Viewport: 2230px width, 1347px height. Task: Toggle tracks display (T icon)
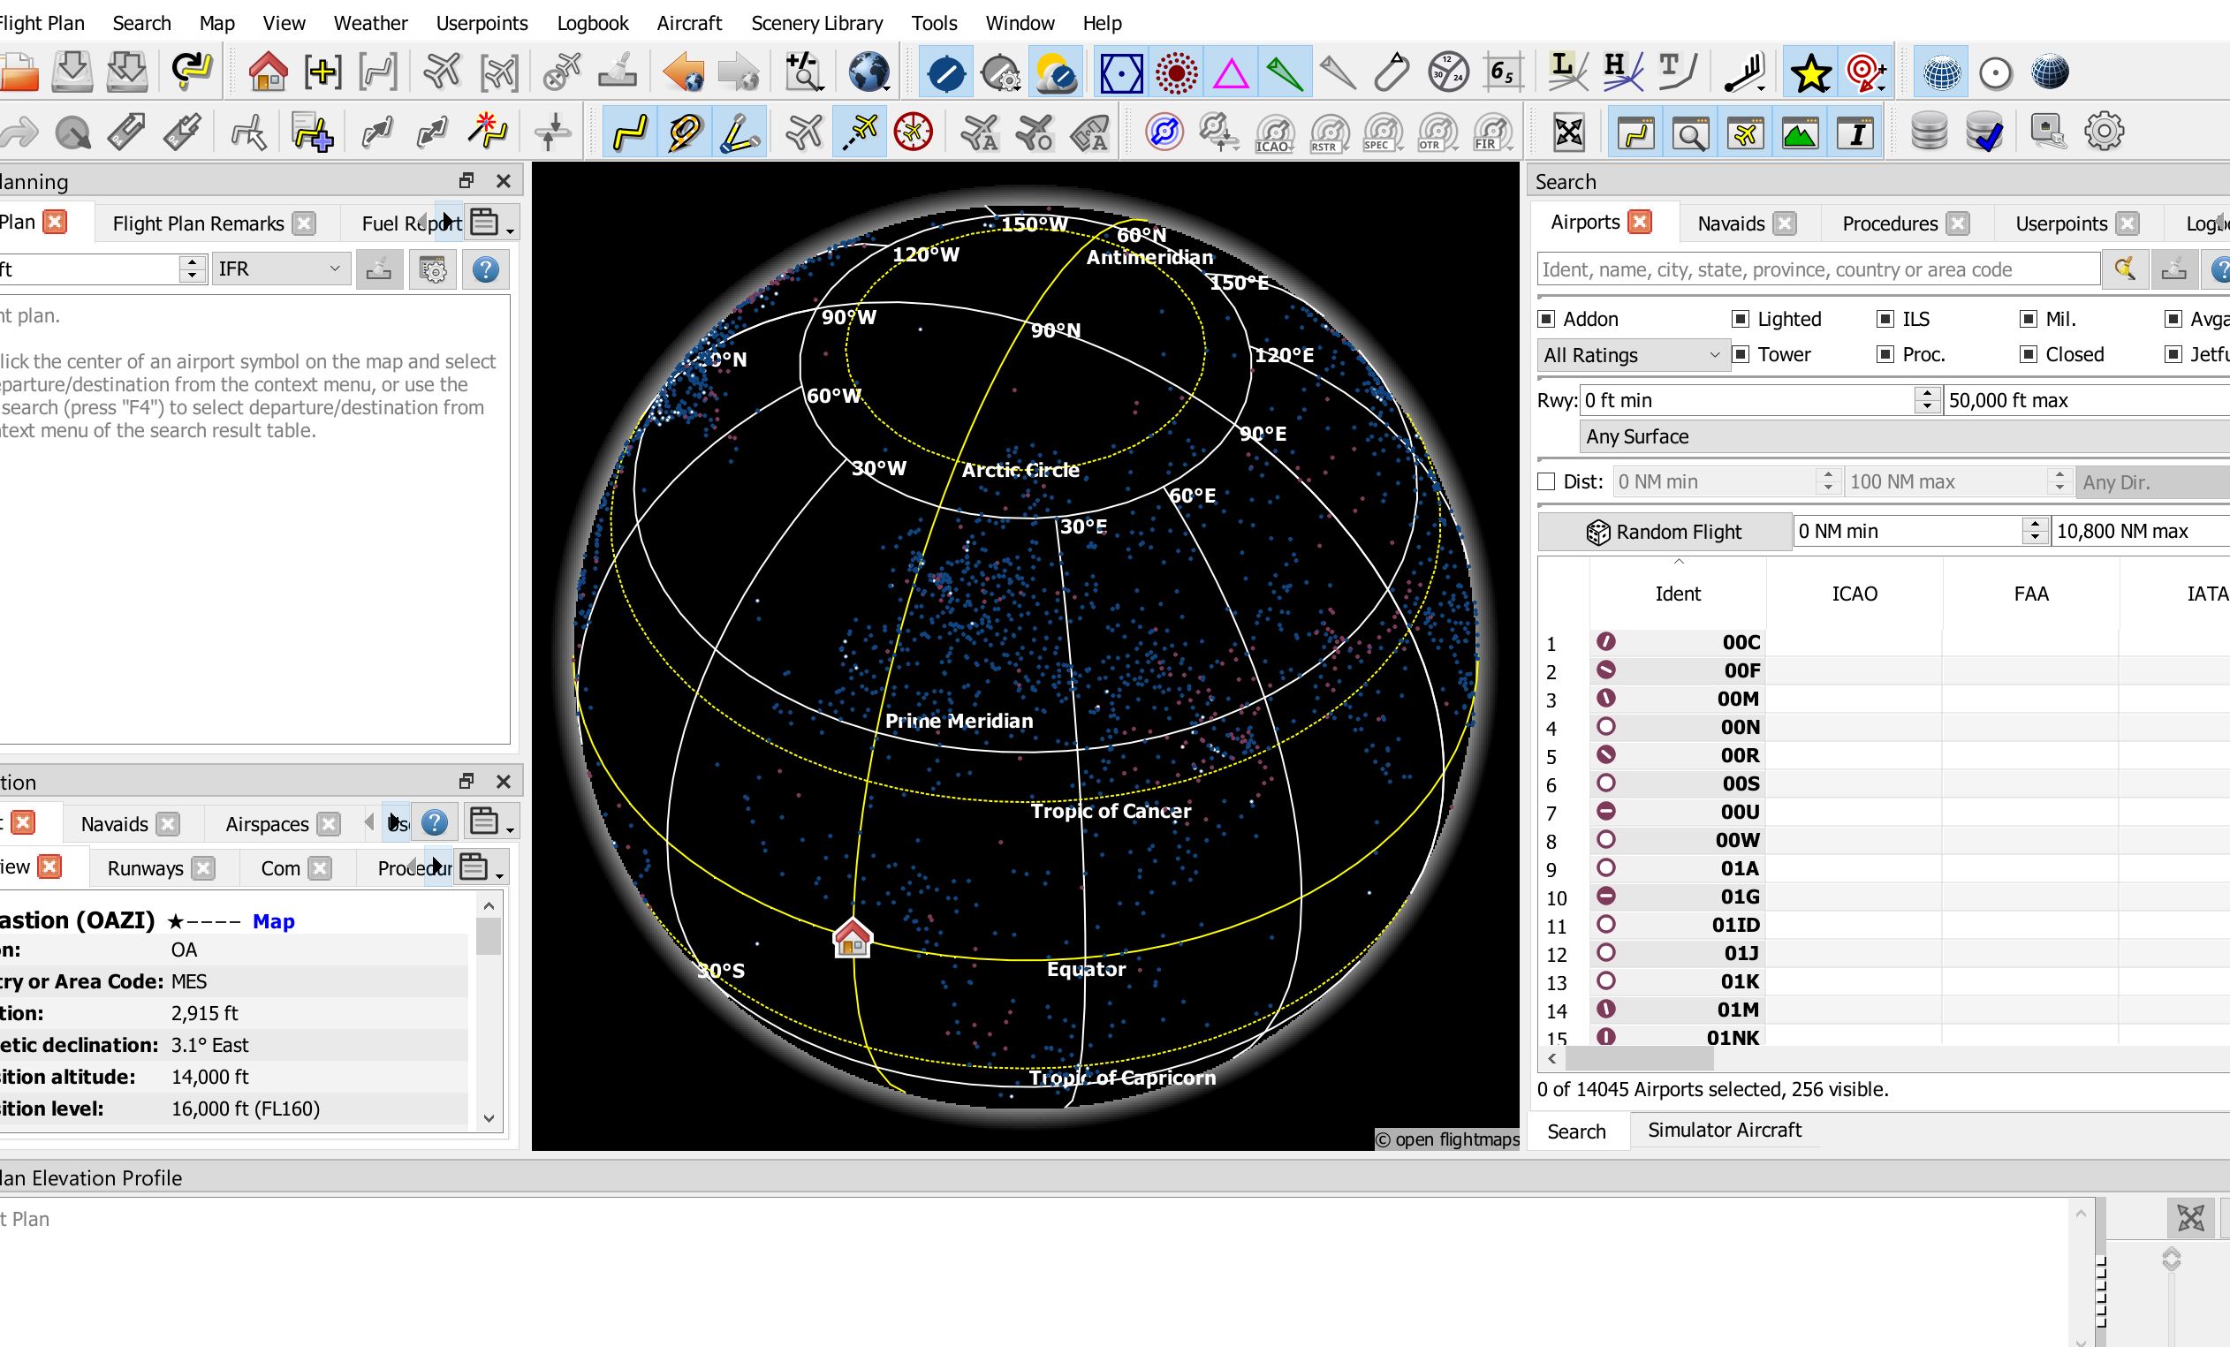(1676, 72)
